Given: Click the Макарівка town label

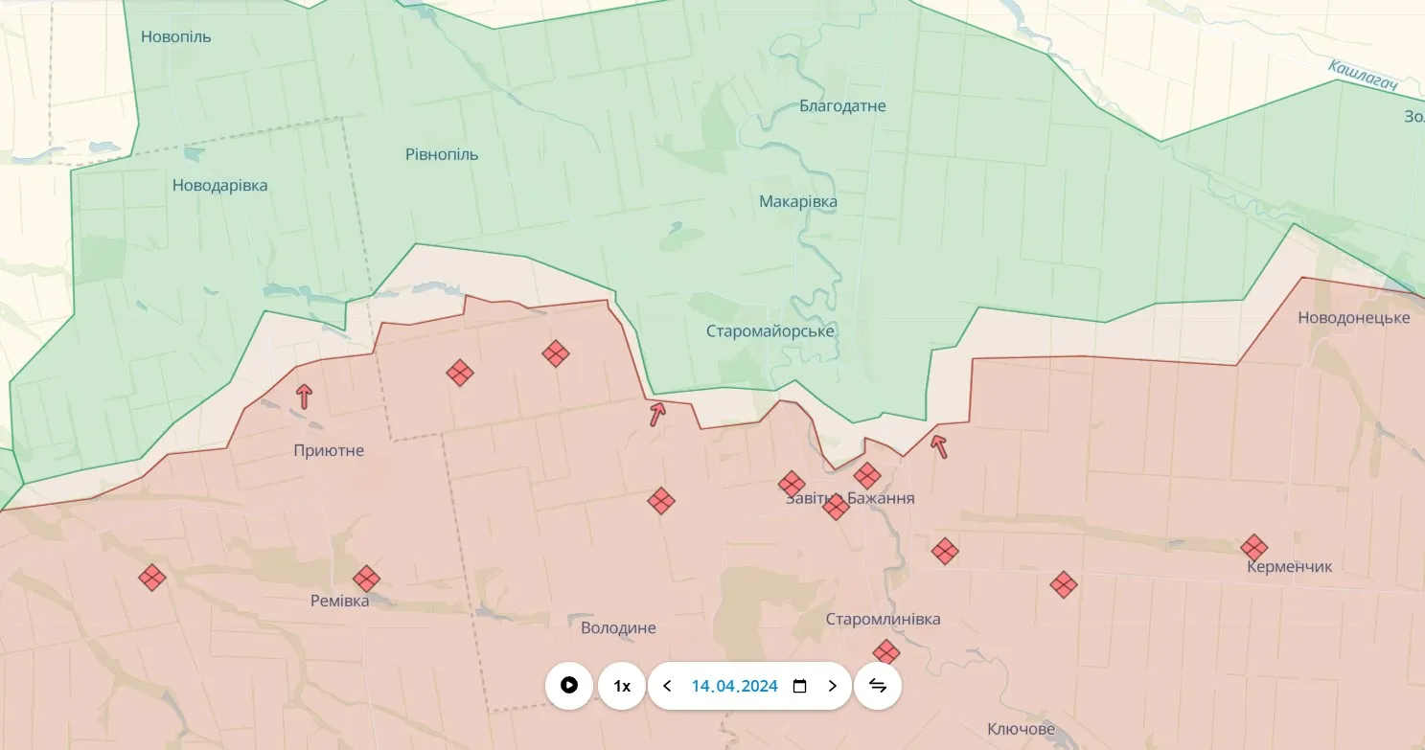Looking at the screenshot, I should tap(797, 202).
